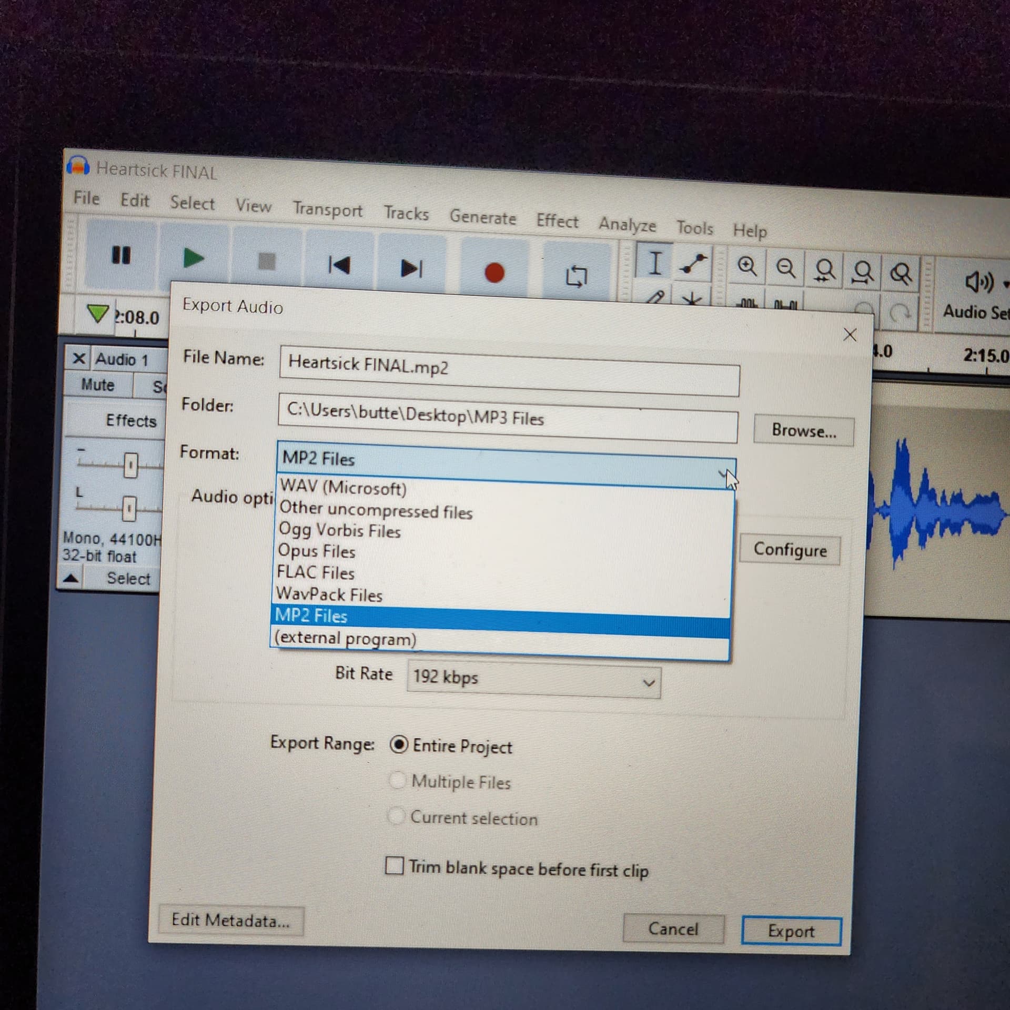Choose FLAC Files from format list

(x=316, y=572)
